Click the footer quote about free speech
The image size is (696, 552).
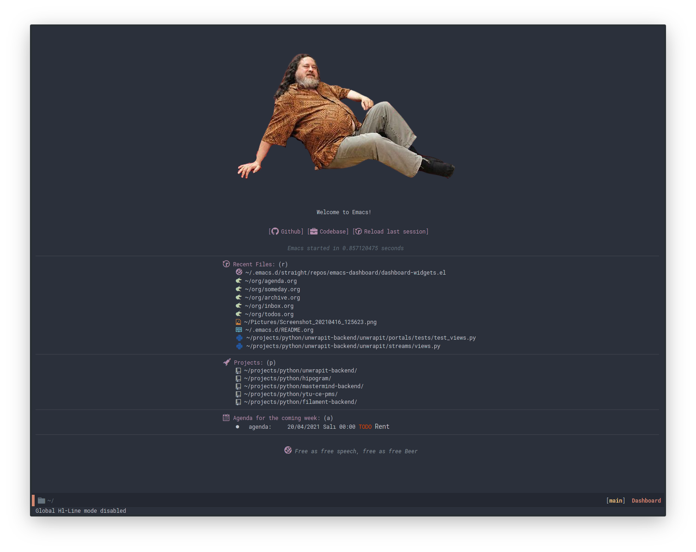click(356, 451)
